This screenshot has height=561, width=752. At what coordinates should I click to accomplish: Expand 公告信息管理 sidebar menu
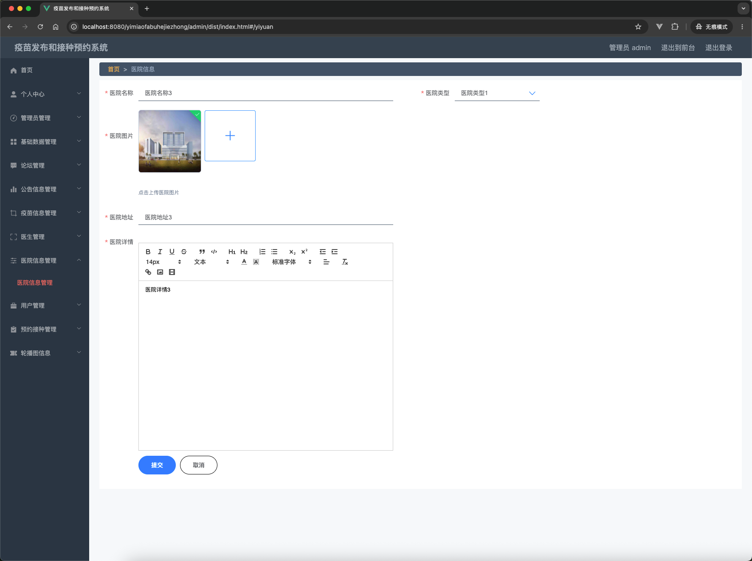click(x=45, y=189)
